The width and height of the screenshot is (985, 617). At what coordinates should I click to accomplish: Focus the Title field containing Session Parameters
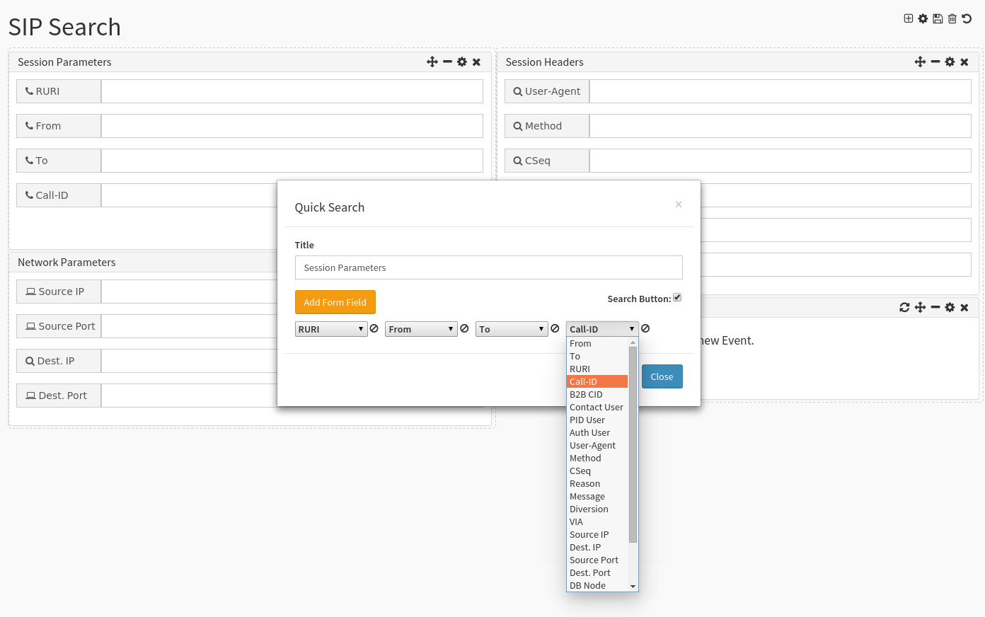click(489, 267)
